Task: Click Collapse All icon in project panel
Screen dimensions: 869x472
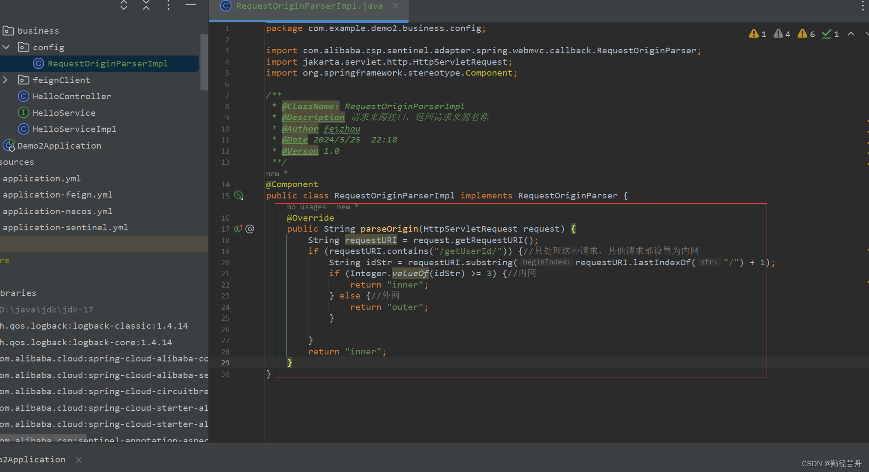Action: tap(146, 5)
